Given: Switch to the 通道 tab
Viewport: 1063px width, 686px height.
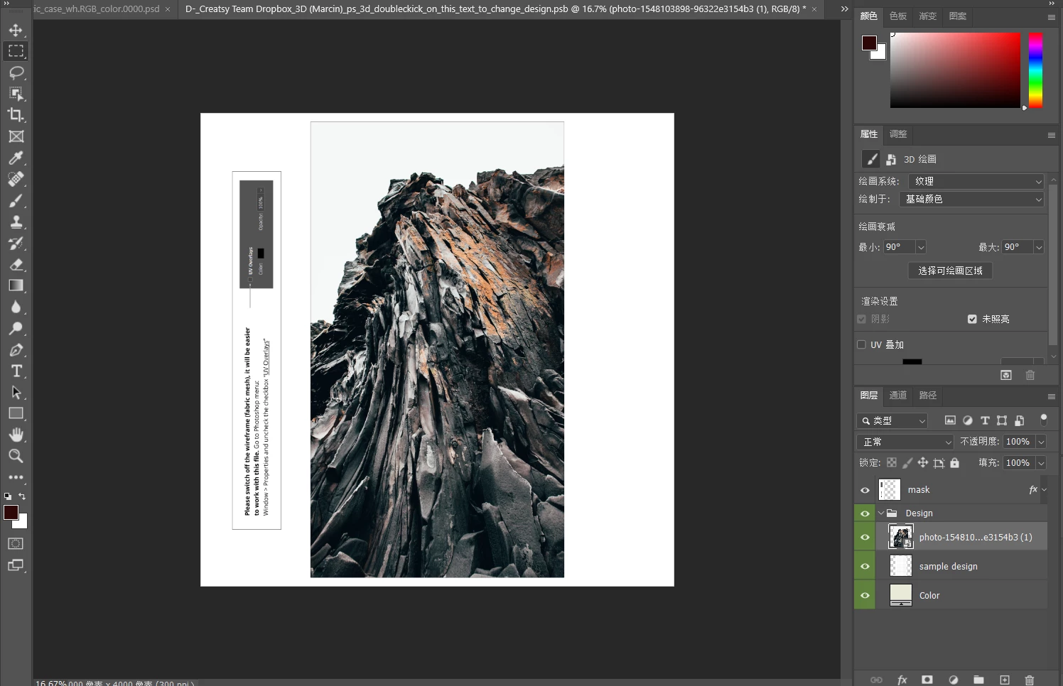Looking at the screenshot, I should point(898,395).
